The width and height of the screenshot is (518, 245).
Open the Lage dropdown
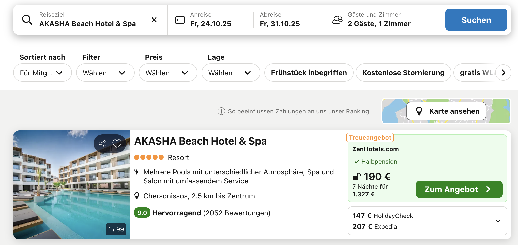coord(231,73)
